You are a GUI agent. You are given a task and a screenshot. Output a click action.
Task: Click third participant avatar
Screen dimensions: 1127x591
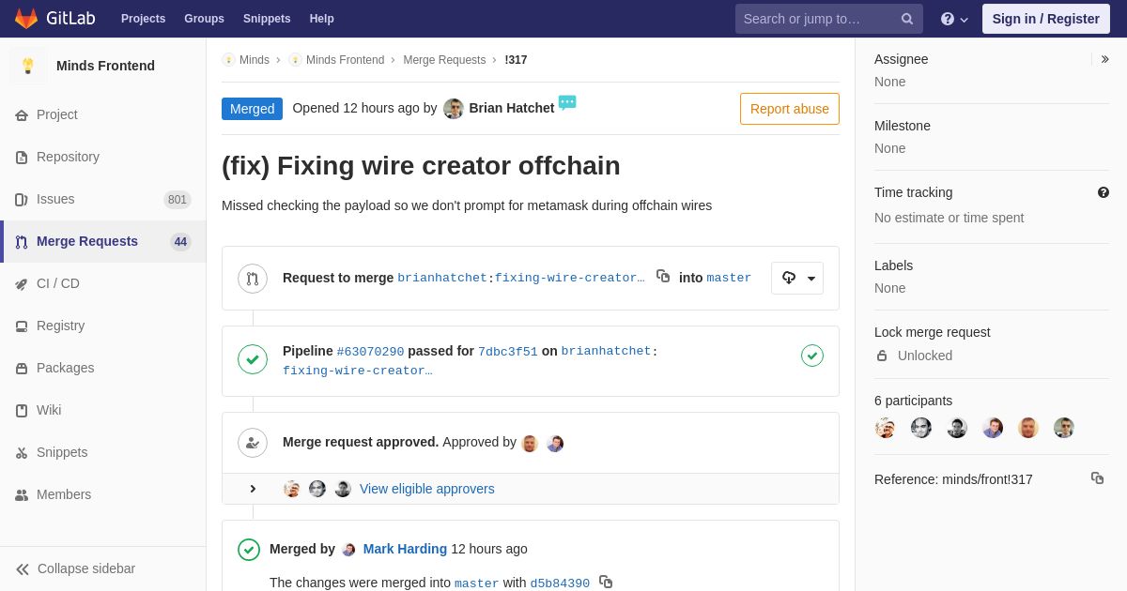pos(957,428)
